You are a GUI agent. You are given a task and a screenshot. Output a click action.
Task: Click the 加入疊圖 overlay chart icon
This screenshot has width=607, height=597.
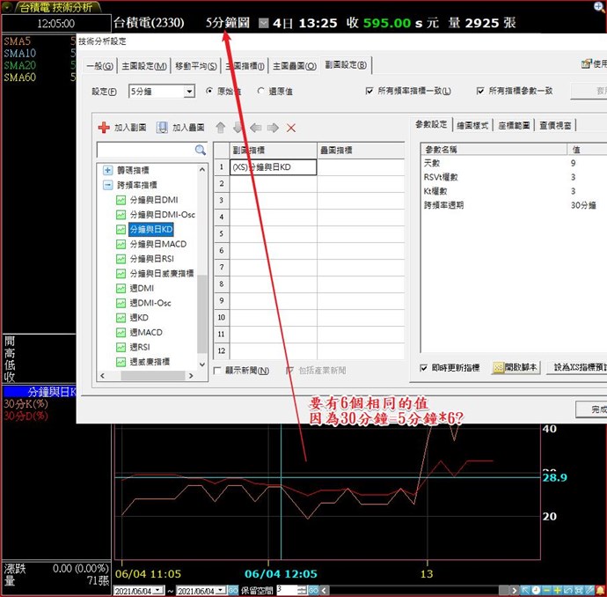162,128
